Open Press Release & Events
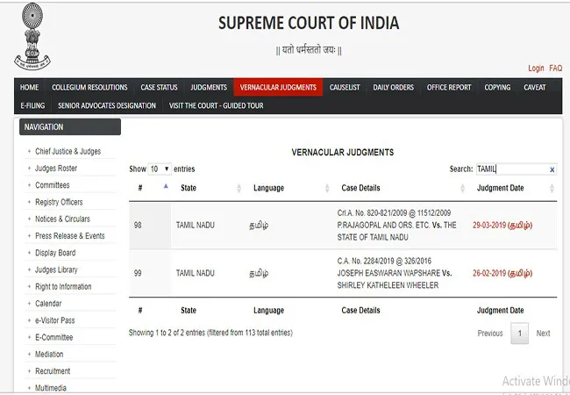 [x=70, y=236]
